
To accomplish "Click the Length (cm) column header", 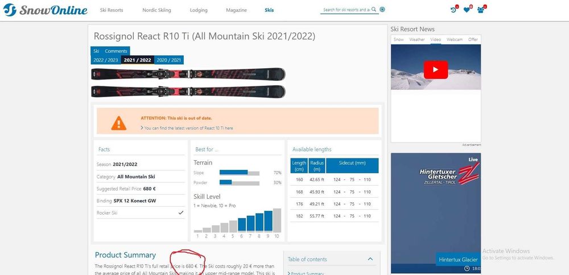I will coord(299,165).
